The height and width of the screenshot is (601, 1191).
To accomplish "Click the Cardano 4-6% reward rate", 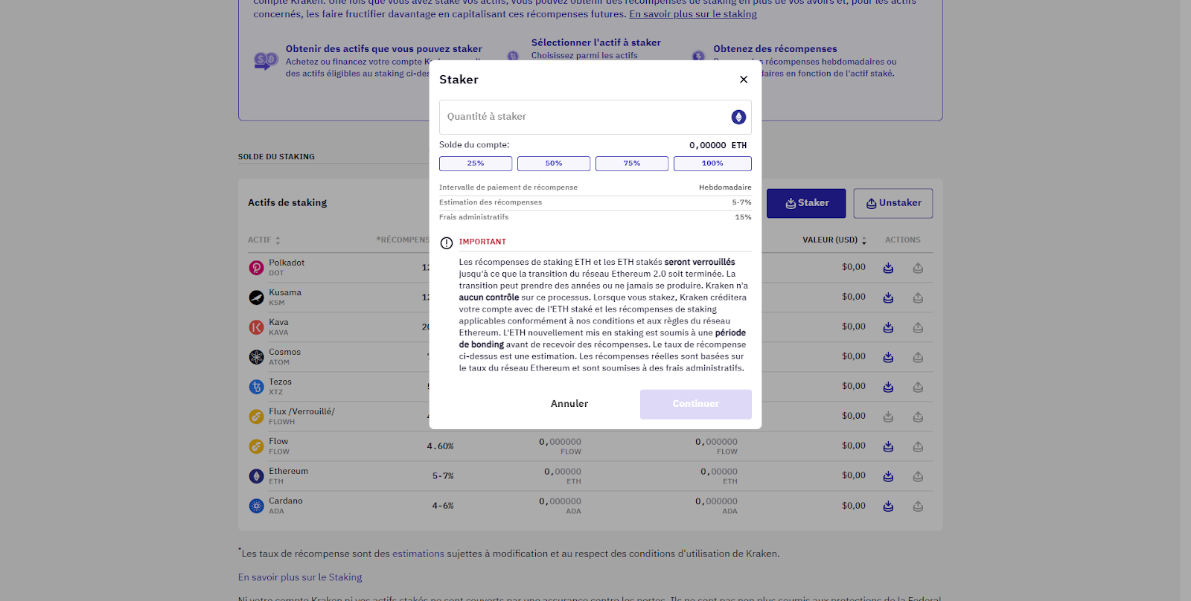I will (x=443, y=506).
